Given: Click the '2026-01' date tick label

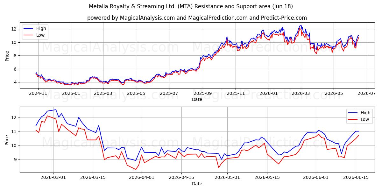Looking at the screenshot, I should (268, 93).
